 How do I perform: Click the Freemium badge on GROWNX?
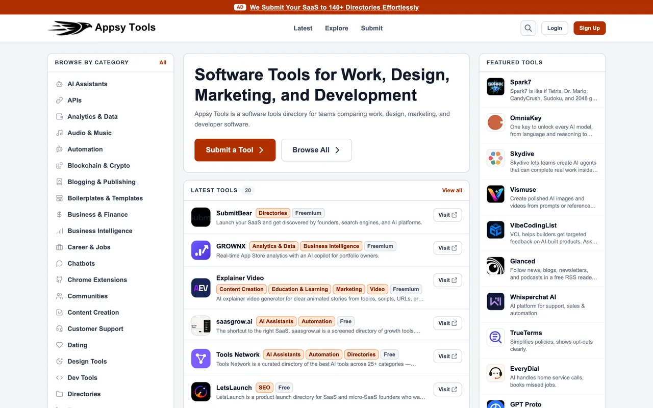pos(380,246)
